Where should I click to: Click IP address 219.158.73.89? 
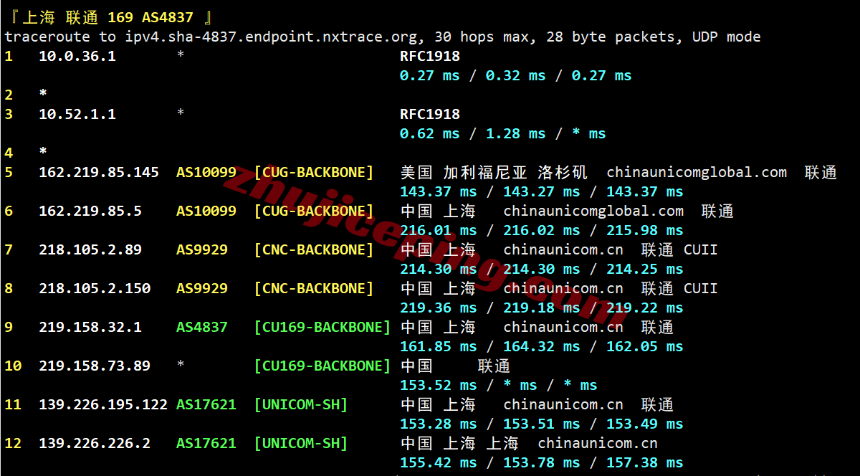tap(95, 366)
